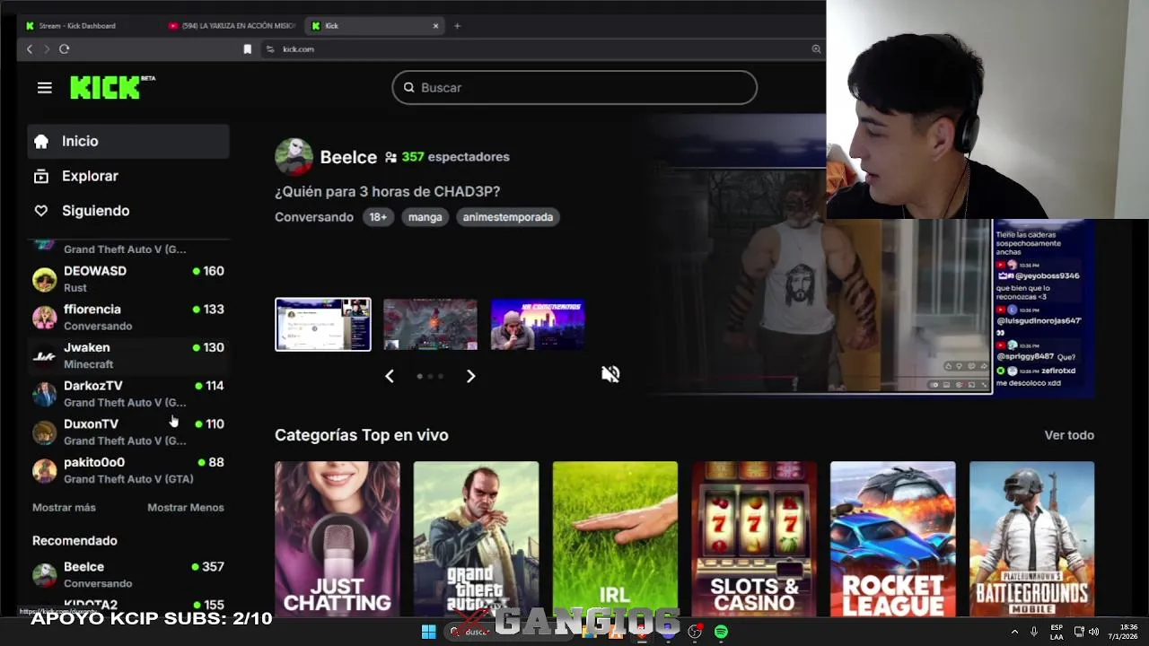
Task: Open DEOWASD channel in sidebar
Action: coord(128,279)
